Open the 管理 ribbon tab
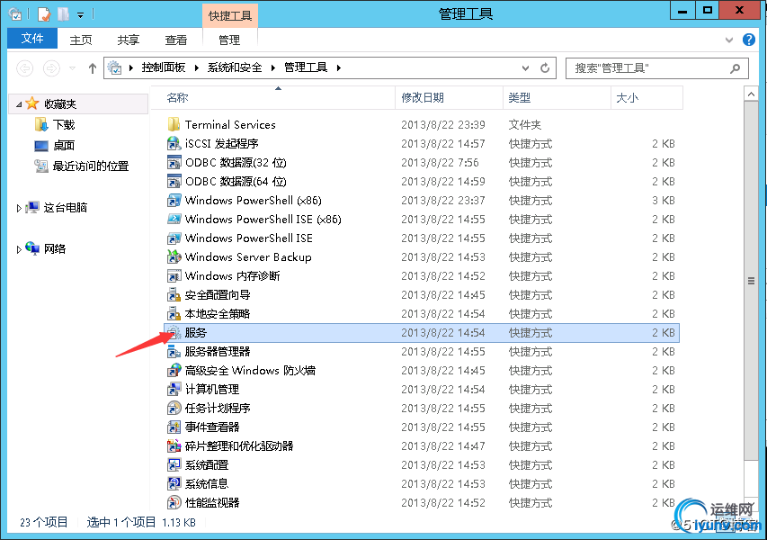Screen dimensions: 767x540 229,40
